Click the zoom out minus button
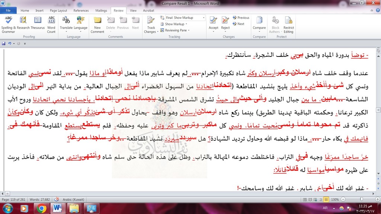This screenshot has height=214, width=381. [x=343, y=200]
